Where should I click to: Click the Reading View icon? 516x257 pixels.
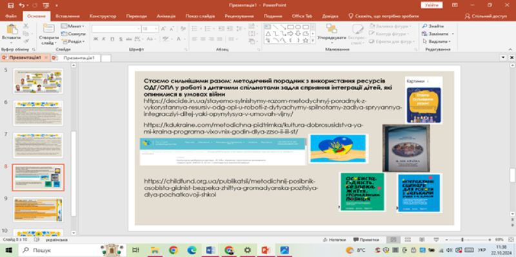[x=422, y=240]
